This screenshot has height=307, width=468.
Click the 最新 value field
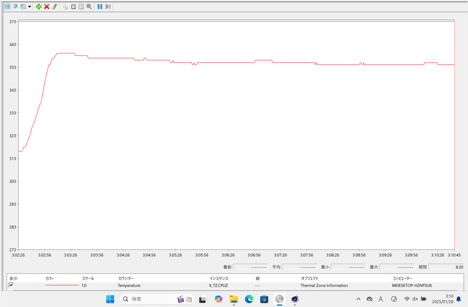pyautogui.click(x=251, y=267)
